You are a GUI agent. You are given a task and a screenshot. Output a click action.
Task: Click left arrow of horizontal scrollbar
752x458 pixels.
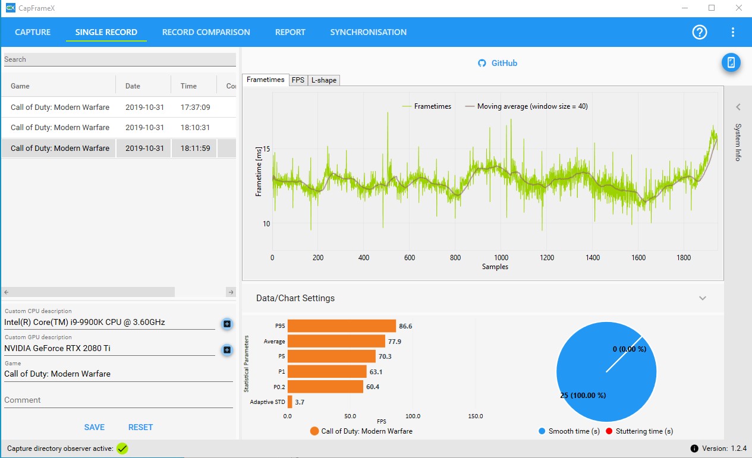7,292
